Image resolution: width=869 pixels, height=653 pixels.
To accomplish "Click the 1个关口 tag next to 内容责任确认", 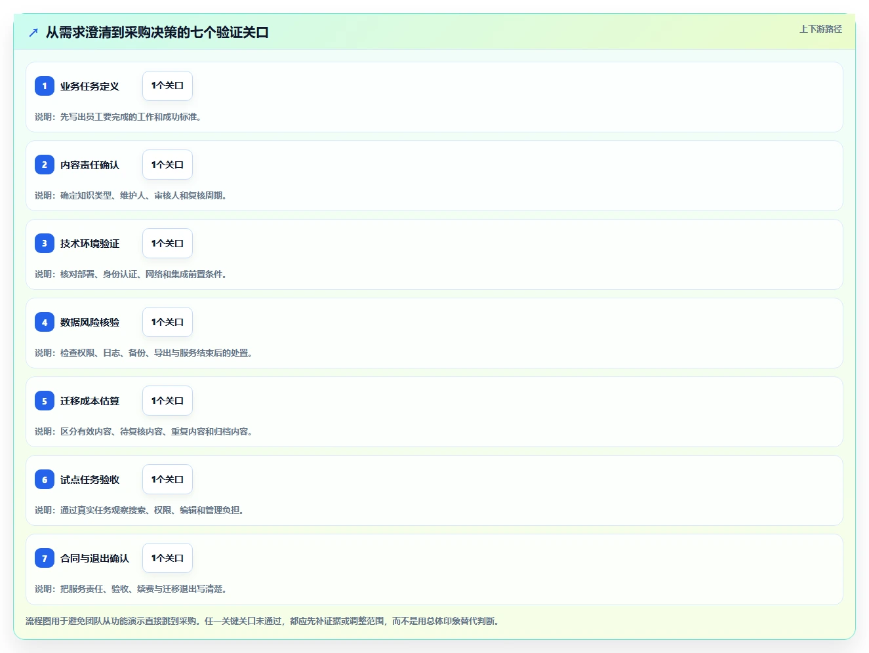I will 167,165.
